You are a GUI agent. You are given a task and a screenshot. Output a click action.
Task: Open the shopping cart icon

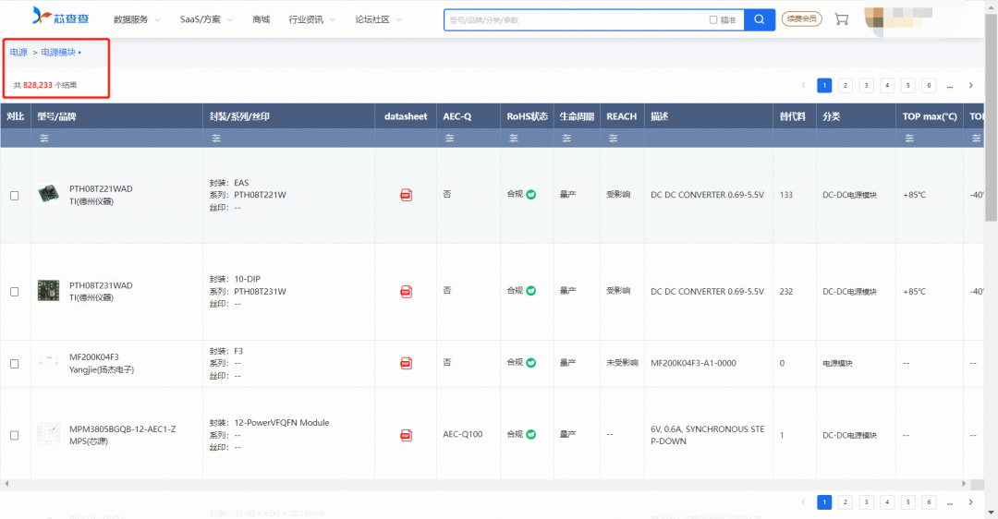coord(842,19)
